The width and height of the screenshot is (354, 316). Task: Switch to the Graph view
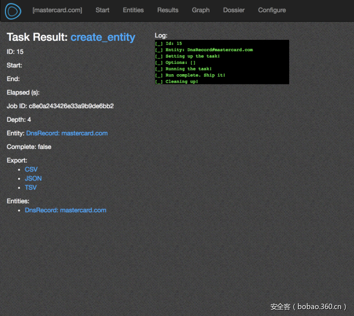(201, 10)
